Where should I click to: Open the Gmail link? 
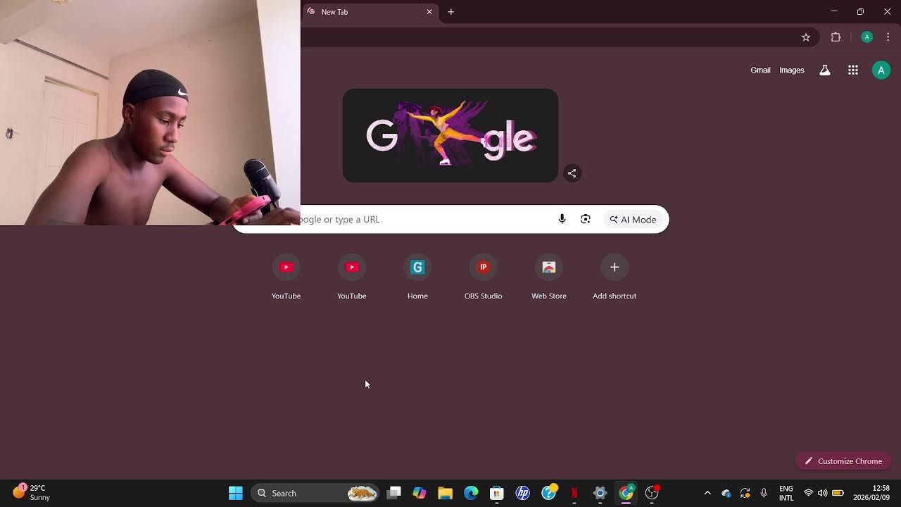760,70
